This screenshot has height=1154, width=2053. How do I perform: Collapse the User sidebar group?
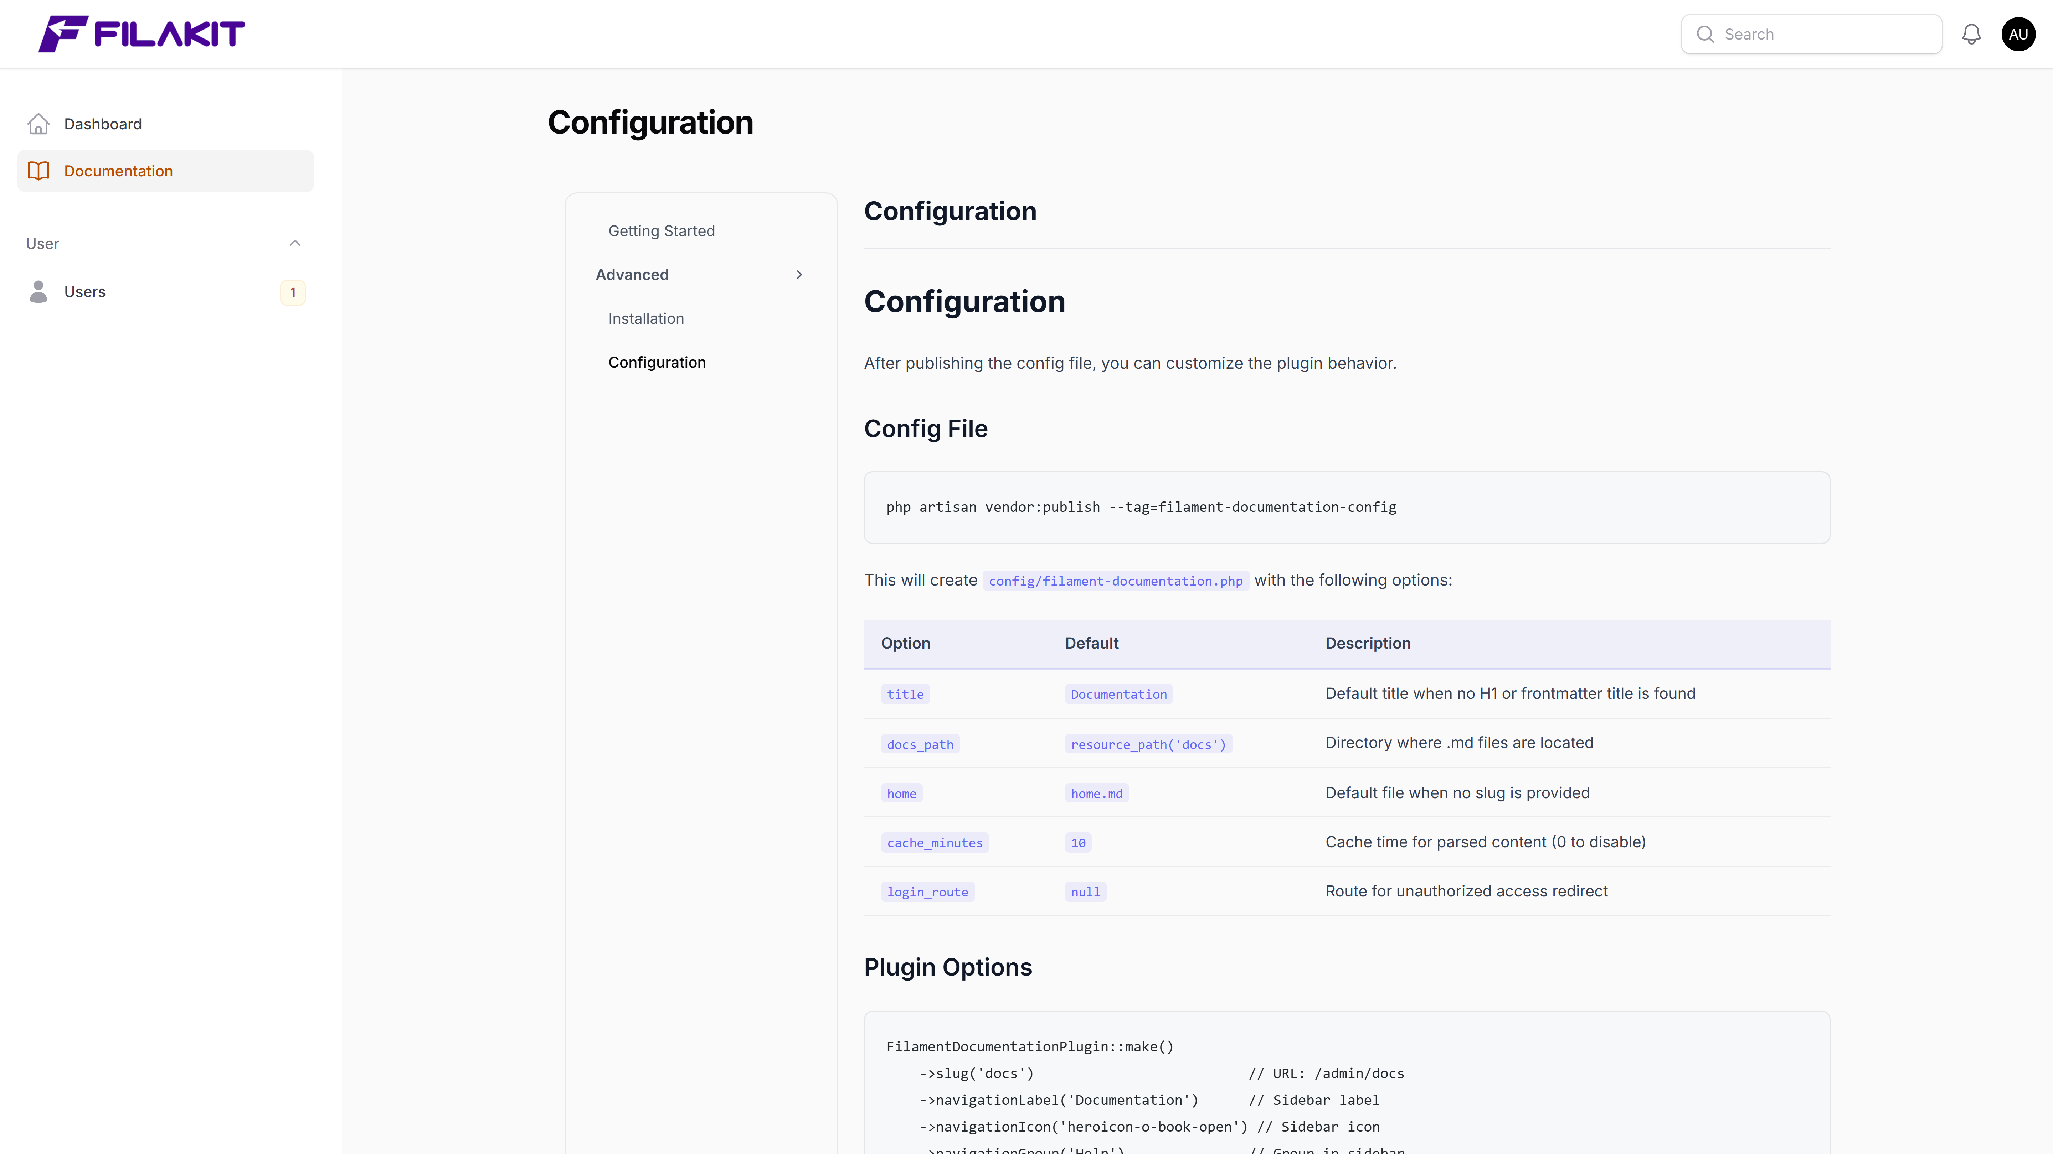tap(295, 243)
